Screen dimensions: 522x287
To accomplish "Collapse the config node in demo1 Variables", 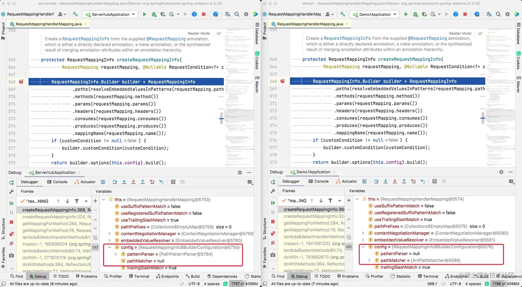I will 363,247.
